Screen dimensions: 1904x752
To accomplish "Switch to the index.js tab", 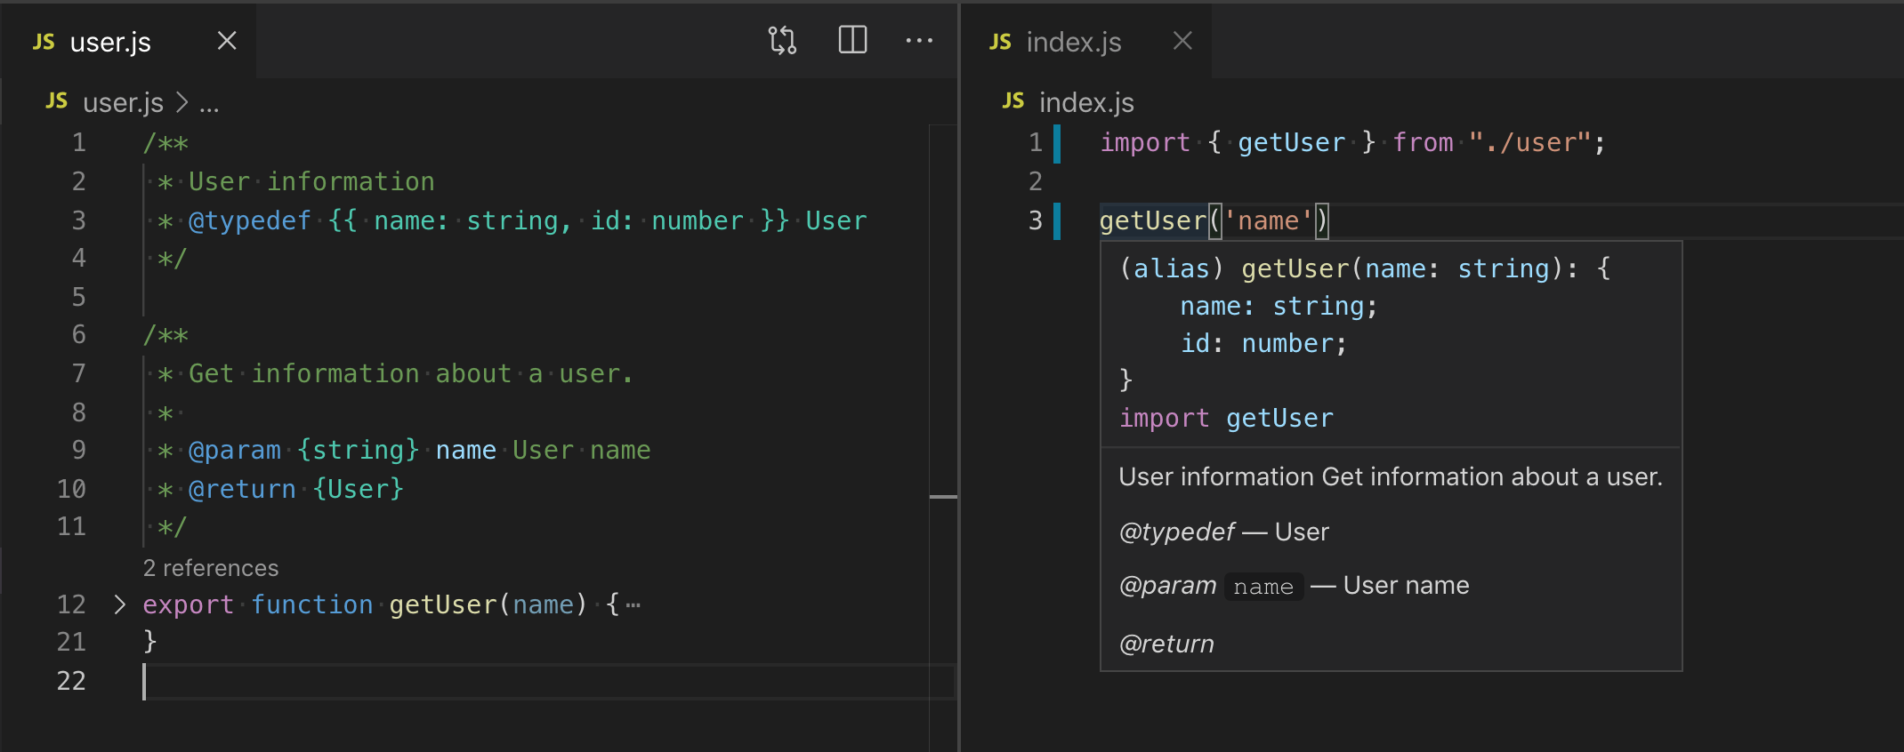I will click(x=1073, y=42).
